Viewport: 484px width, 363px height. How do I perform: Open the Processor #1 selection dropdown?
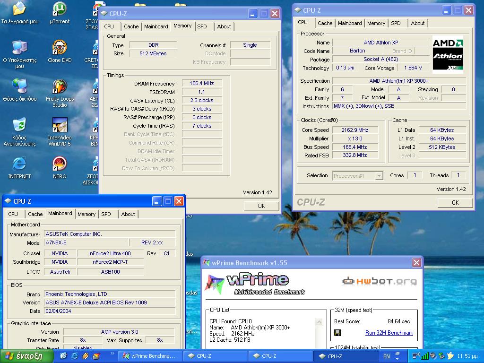pos(358,176)
